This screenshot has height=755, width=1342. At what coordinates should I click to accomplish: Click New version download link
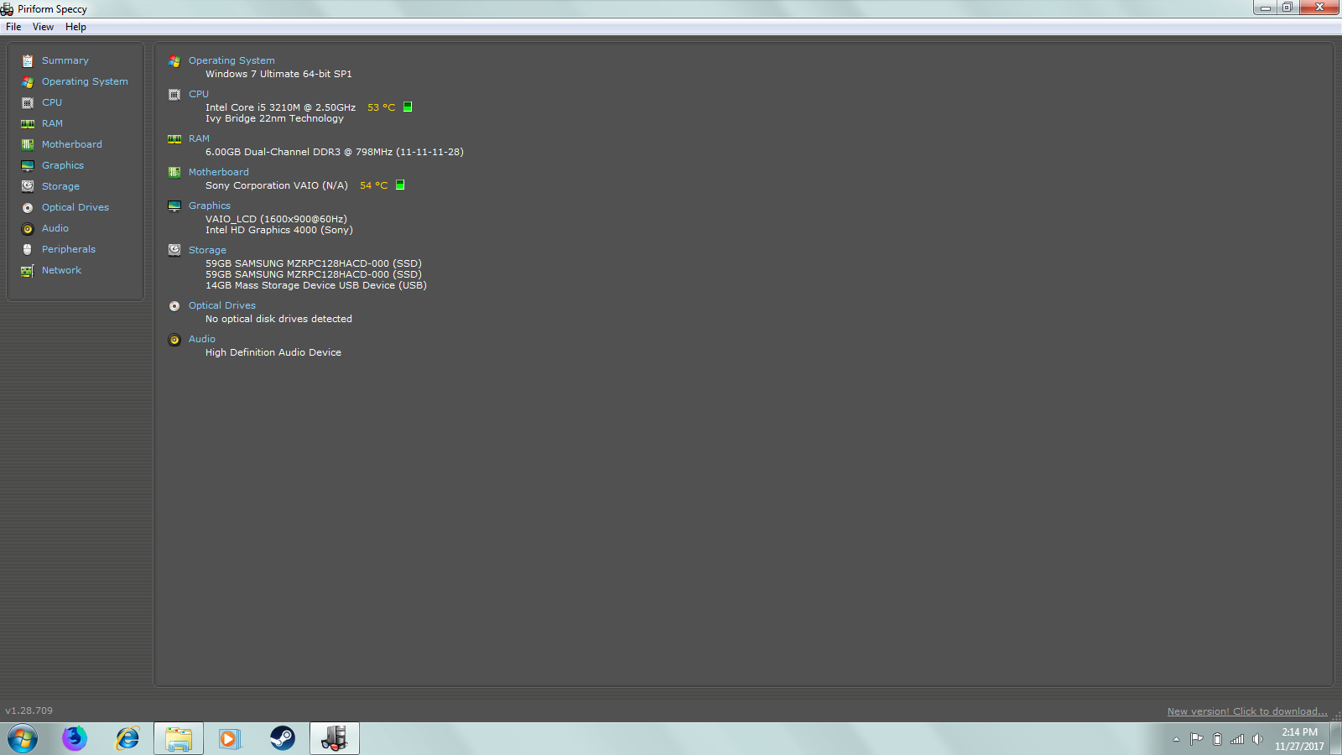tap(1247, 711)
